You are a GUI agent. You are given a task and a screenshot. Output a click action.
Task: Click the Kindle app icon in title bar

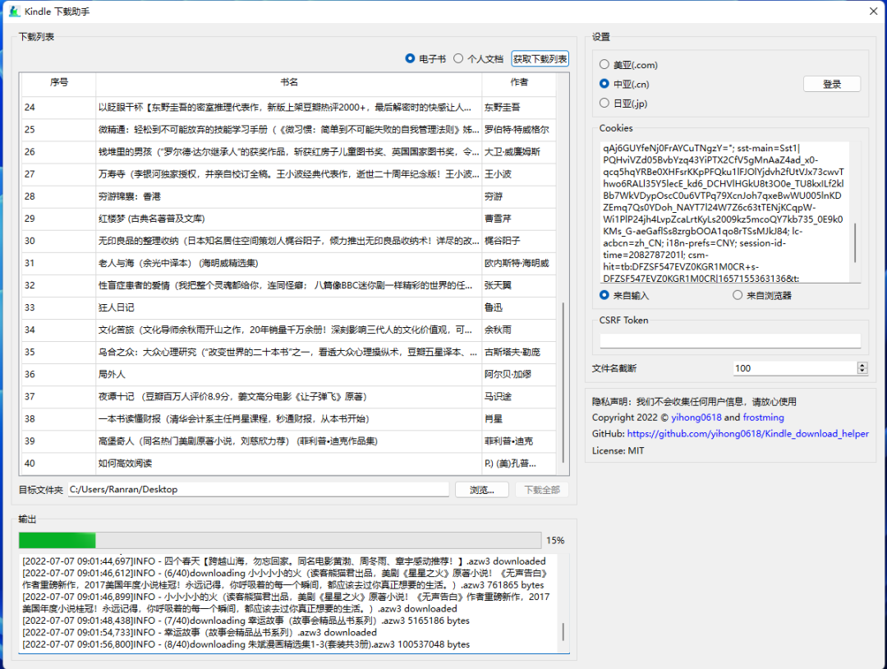[x=14, y=12]
